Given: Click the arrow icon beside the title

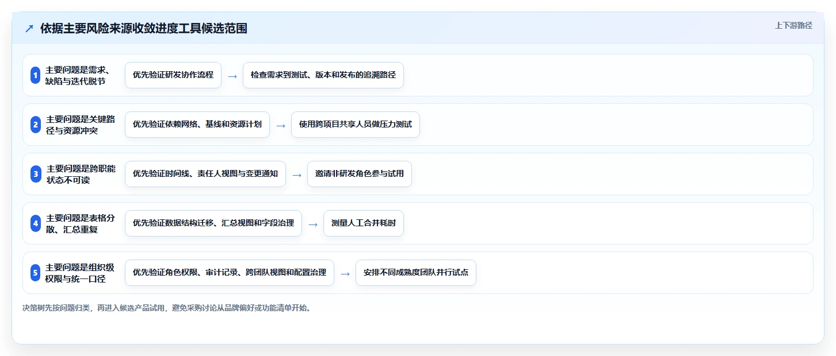Looking at the screenshot, I should pyautogui.click(x=29, y=29).
